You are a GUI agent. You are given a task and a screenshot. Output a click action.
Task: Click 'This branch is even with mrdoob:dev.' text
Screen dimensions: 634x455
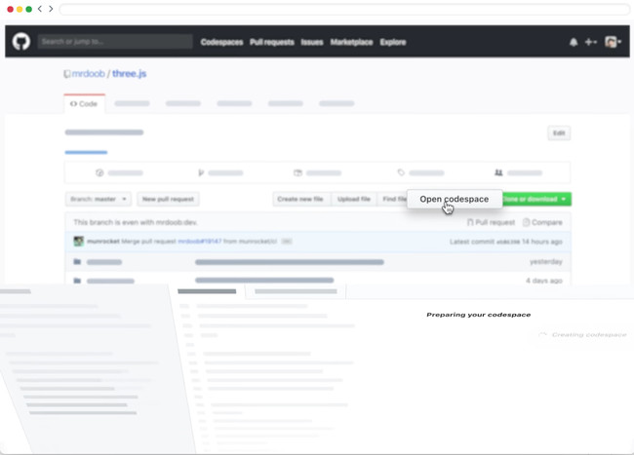pos(136,222)
